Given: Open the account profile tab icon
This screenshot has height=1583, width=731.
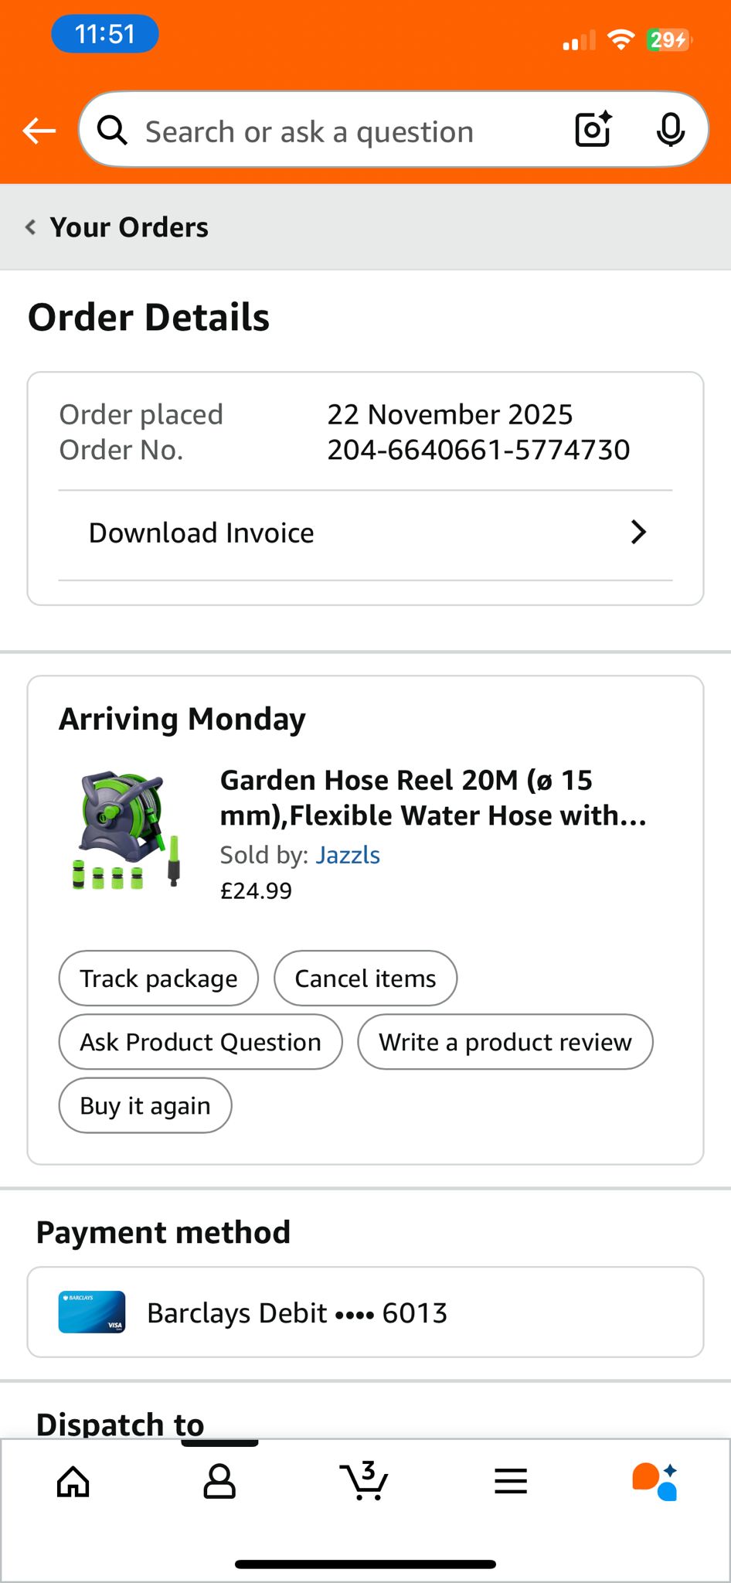Looking at the screenshot, I should pyautogui.click(x=219, y=1481).
